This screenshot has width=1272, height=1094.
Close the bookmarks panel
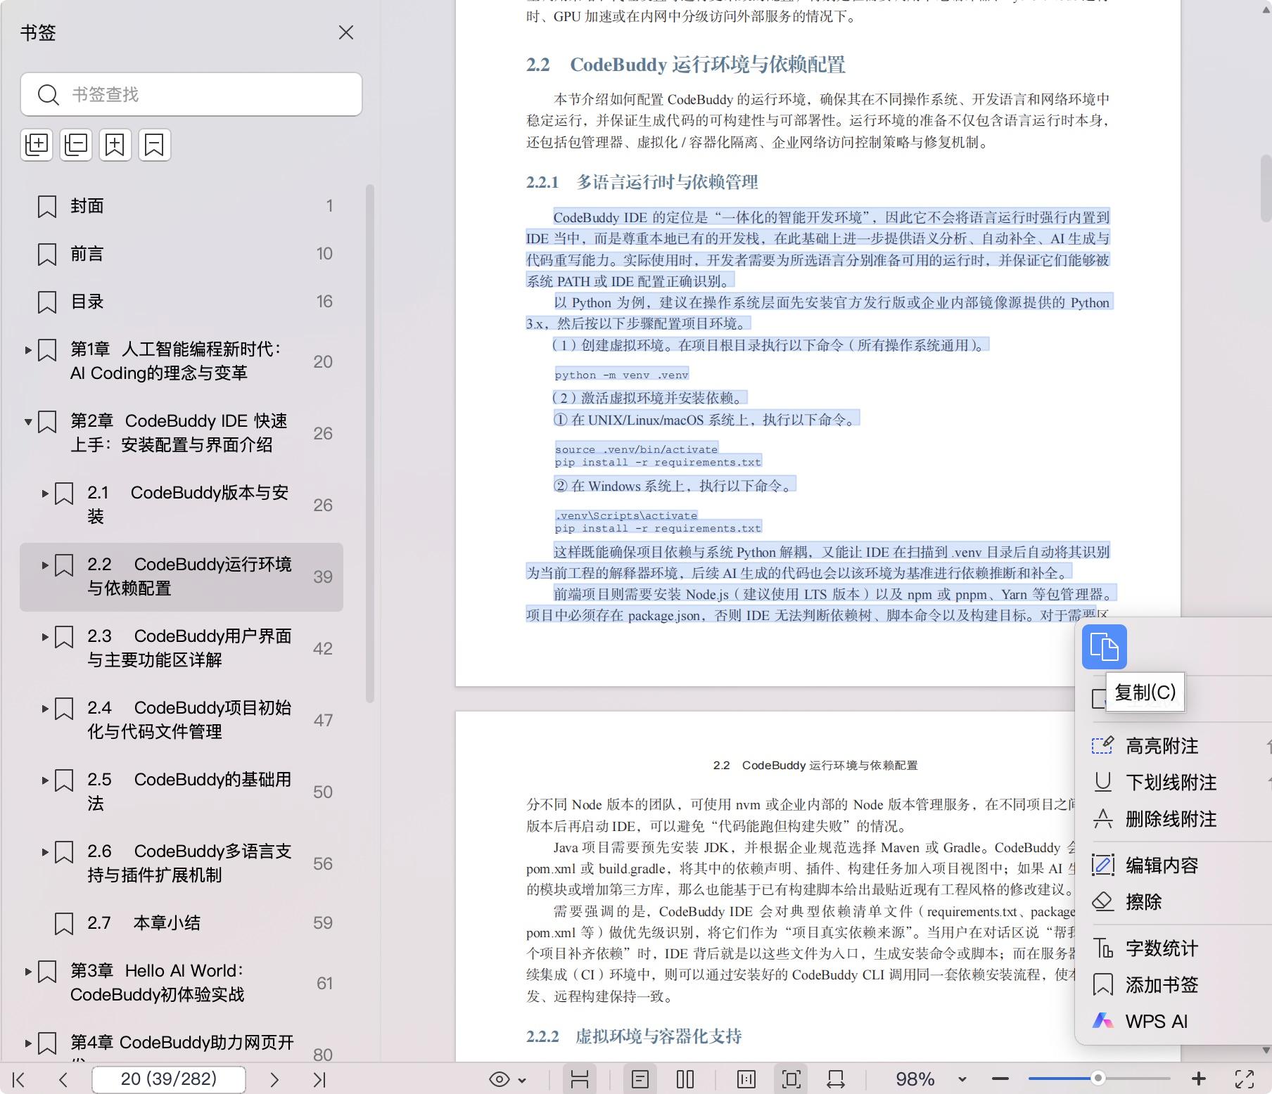coord(345,32)
